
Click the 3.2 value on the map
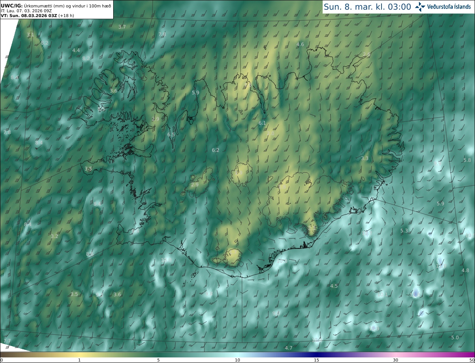point(55,236)
